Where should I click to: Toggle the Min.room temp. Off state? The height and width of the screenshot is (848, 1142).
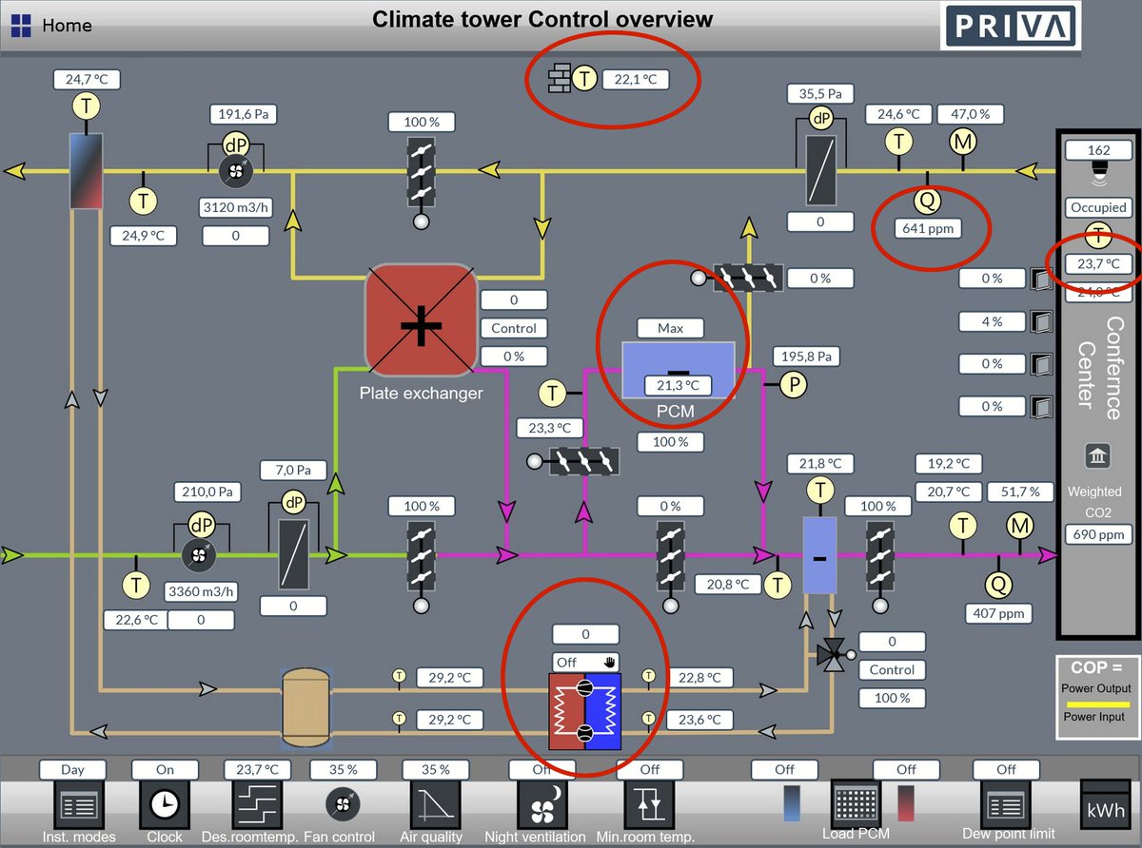(x=649, y=769)
